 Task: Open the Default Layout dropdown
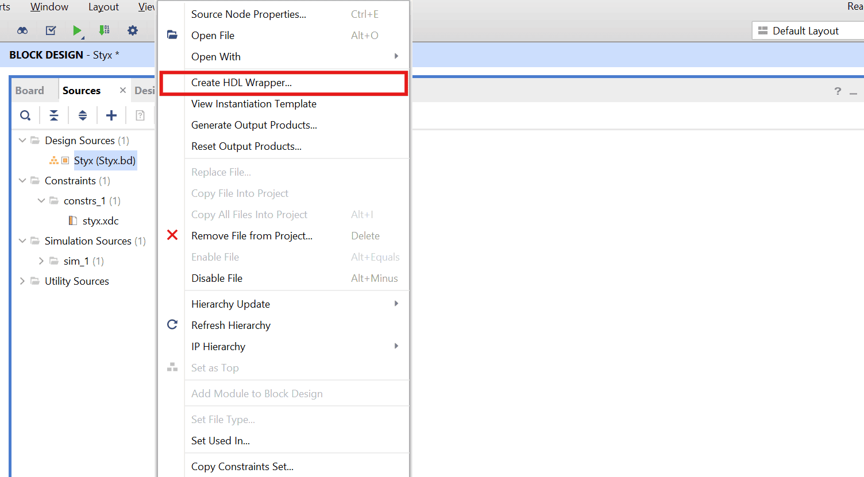[x=805, y=31]
